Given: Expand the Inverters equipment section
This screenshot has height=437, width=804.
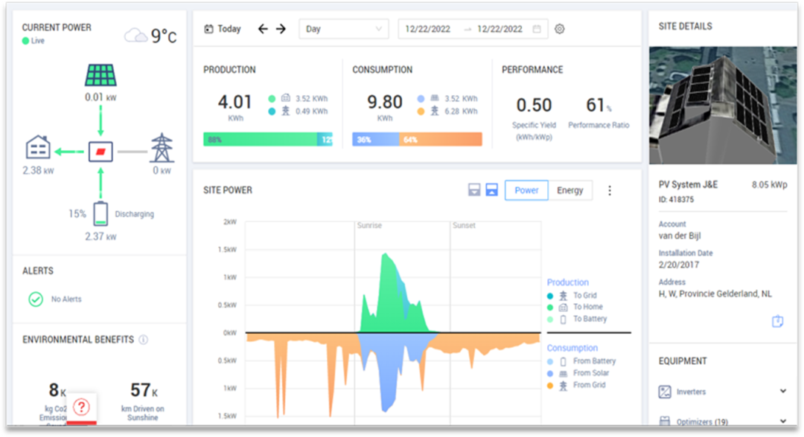Looking at the screenshot, I should pyautogui.click(x=782, y=391).
